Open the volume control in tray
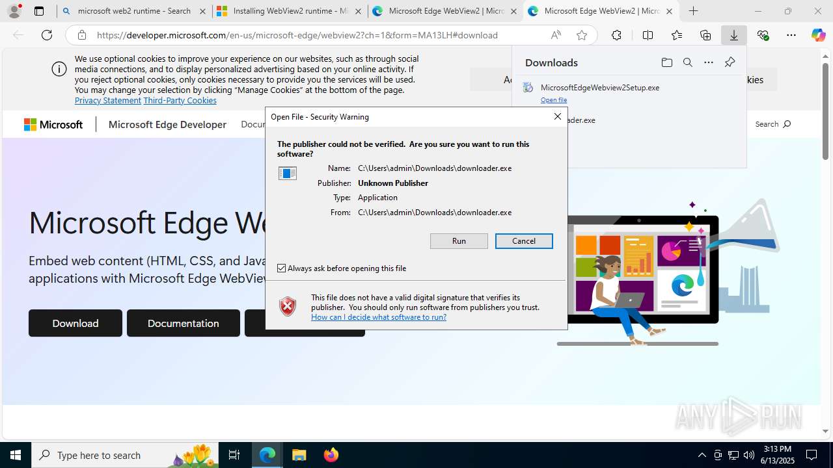 pos(749,455)
